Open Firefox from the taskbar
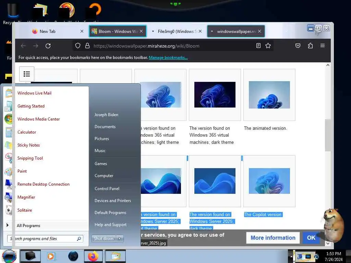The width and height of the screenshot is (351, 263). 93,256
